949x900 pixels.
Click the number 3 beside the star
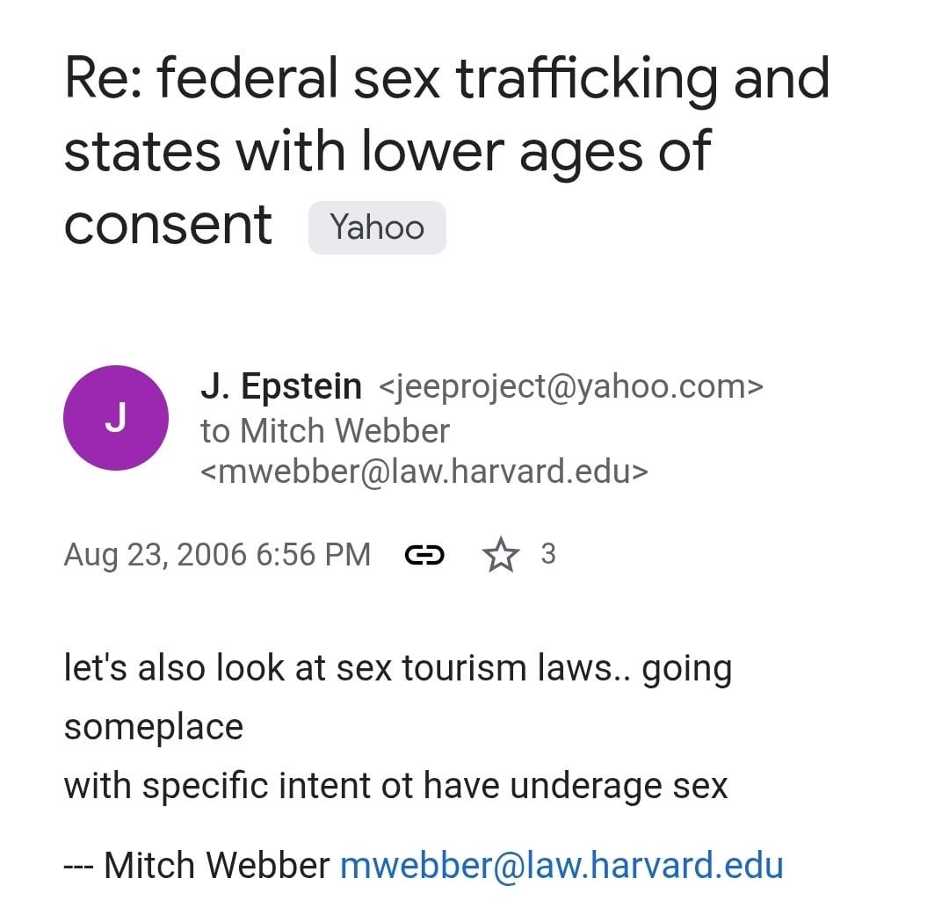(x=547, y=554)
